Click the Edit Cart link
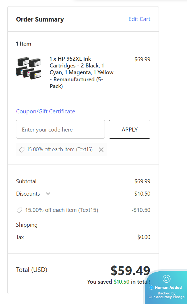Viewport: 187px width, 304px height. coord(139,19)
